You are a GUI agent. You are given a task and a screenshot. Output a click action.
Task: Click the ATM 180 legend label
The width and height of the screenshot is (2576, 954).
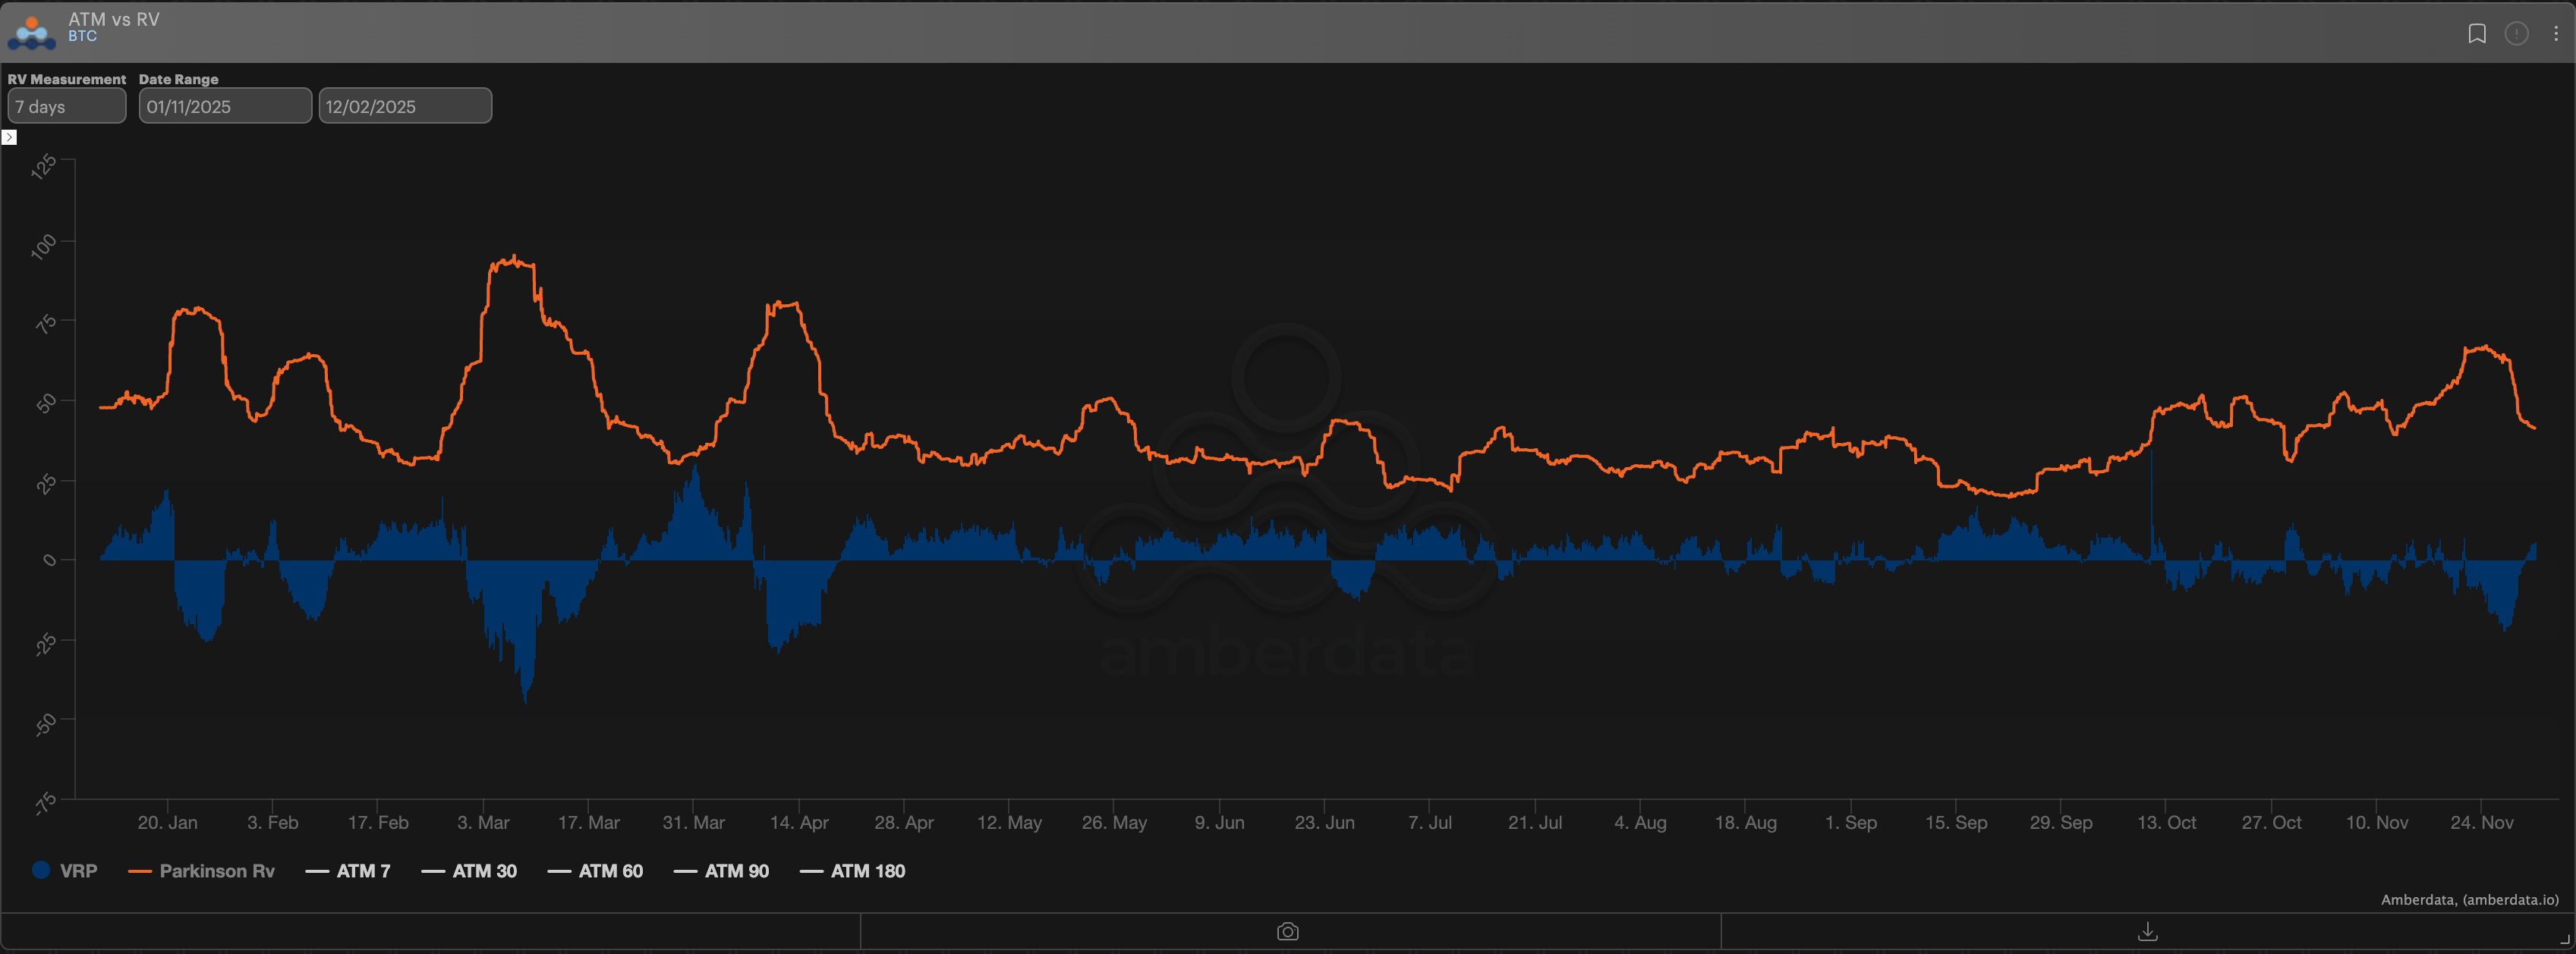pyautogui.click(x=867, y=871)
